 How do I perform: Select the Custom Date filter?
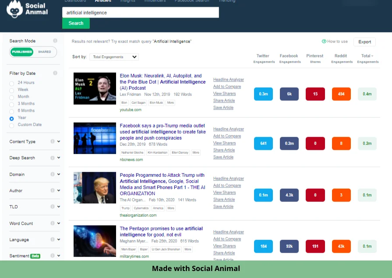click(x=11, y=126)
